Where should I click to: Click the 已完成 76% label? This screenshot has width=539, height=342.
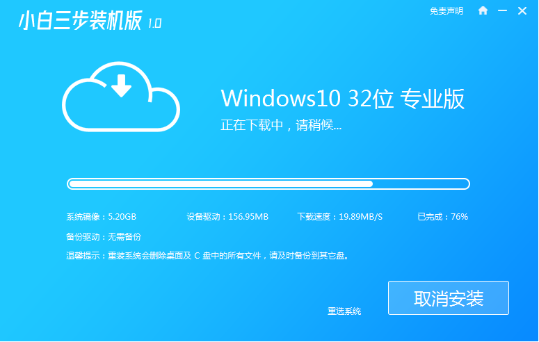[443, 217]
